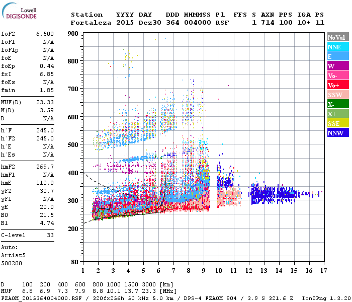
Task: Click the W direction legend swatch
Action: (x=338, y=66)
